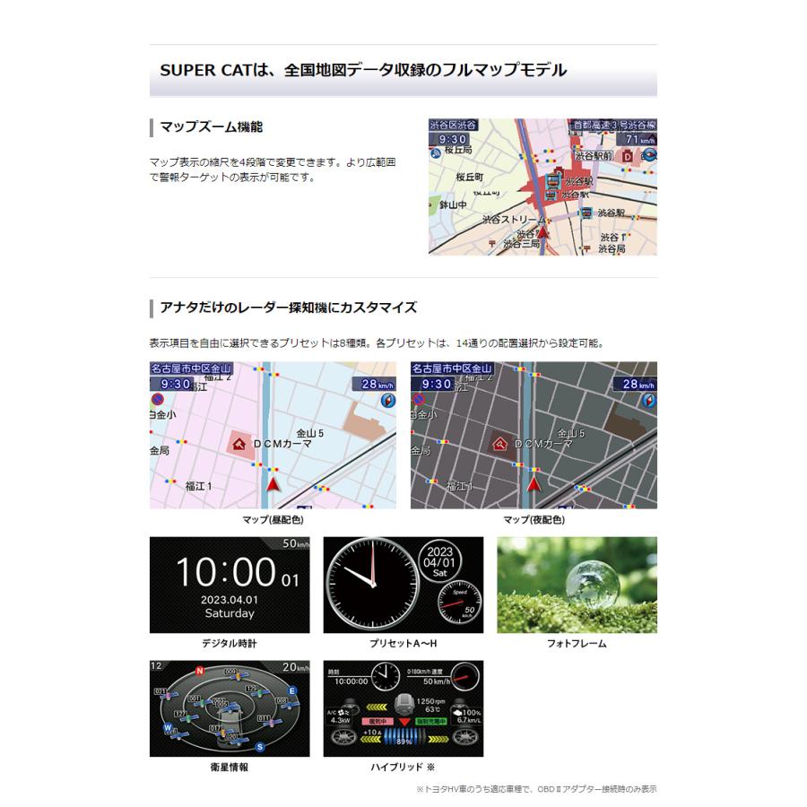Open the Photo Frame glass globe image
The width and height of the screenshot is (807, 807).
577,585
